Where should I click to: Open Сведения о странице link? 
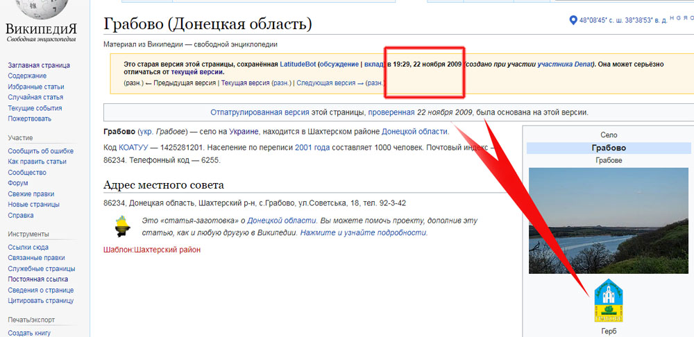point(41,290)
